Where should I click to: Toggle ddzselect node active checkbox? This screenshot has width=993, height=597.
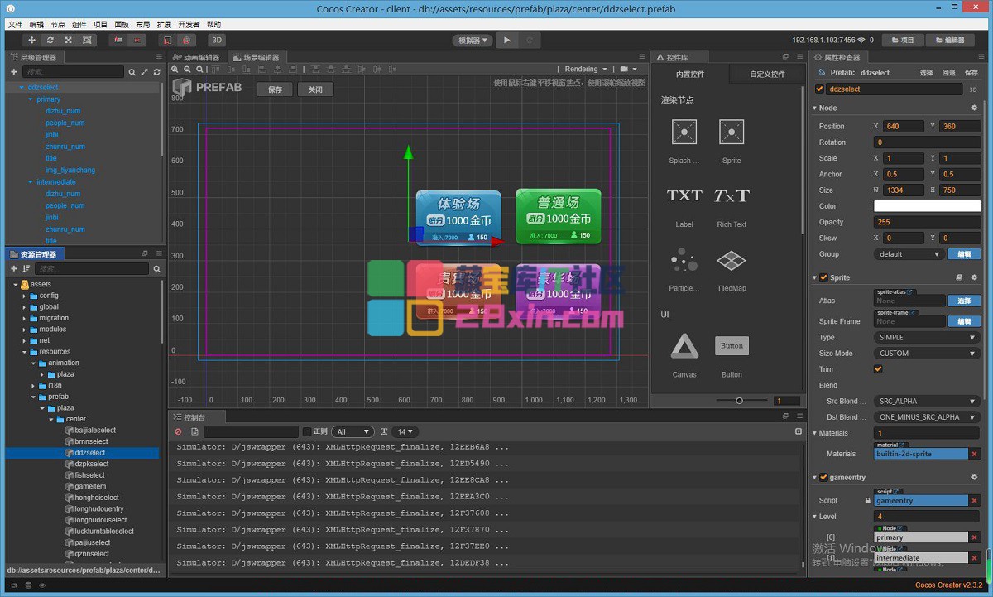click(x=819, y=89)
